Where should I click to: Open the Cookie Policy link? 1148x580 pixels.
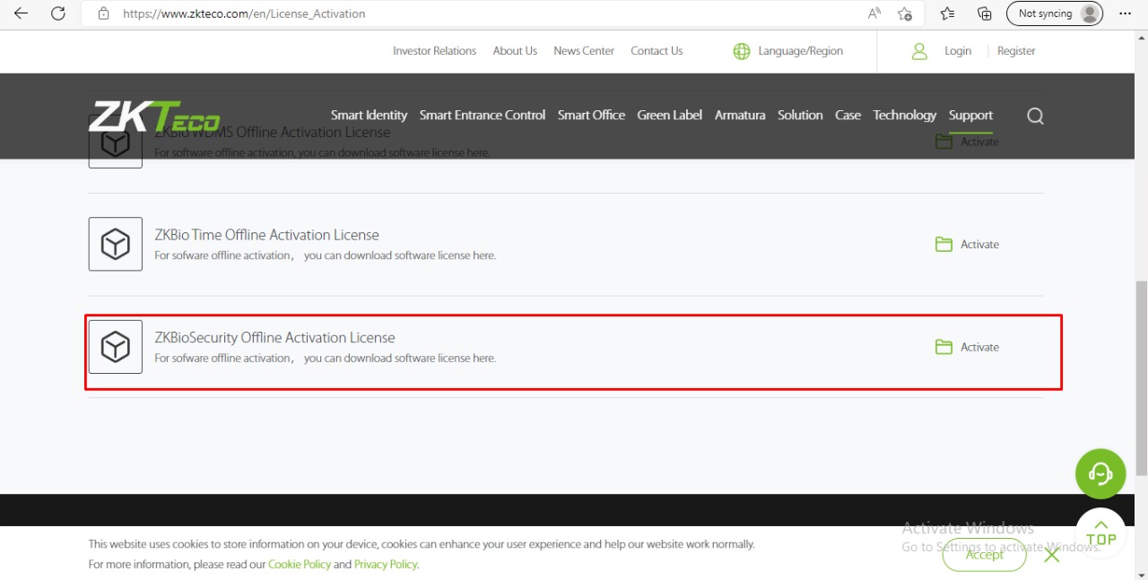[x=299, y=564]
